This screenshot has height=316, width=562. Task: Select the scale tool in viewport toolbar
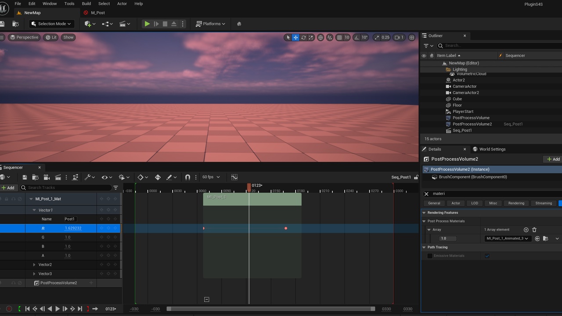point(311,37)
